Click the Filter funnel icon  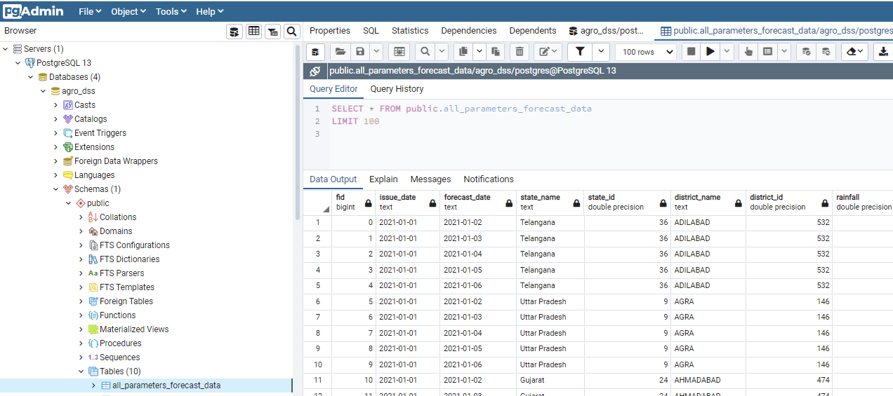[580, 52]
